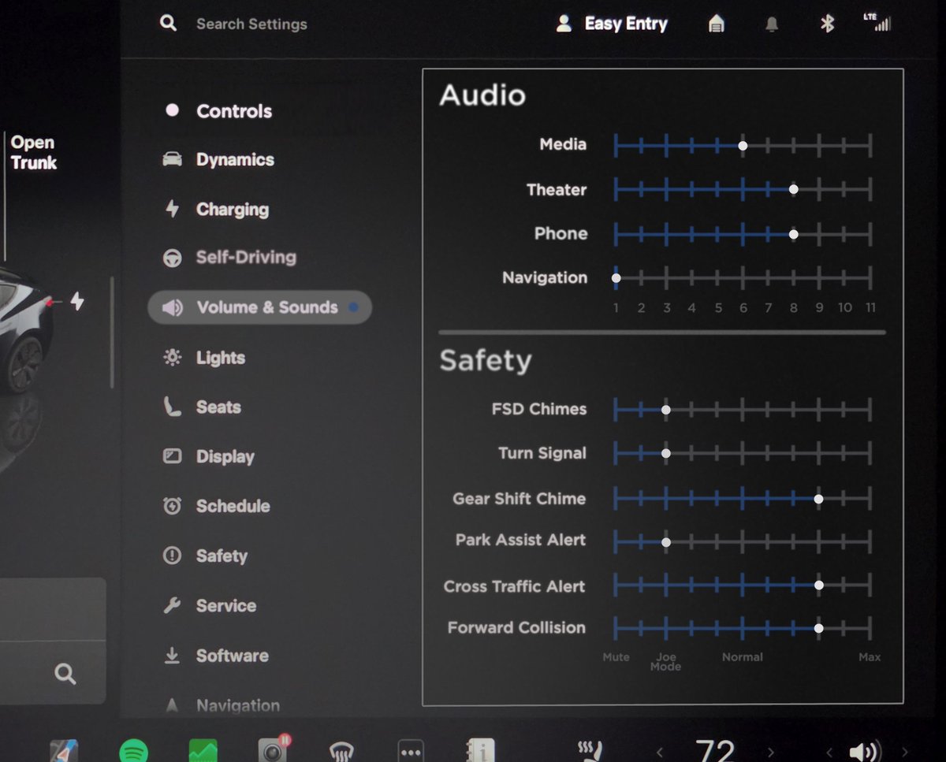Adjust the Park Assist Alert slider handle
This screenshot has width=946, height=762.
tap(666, 542)
